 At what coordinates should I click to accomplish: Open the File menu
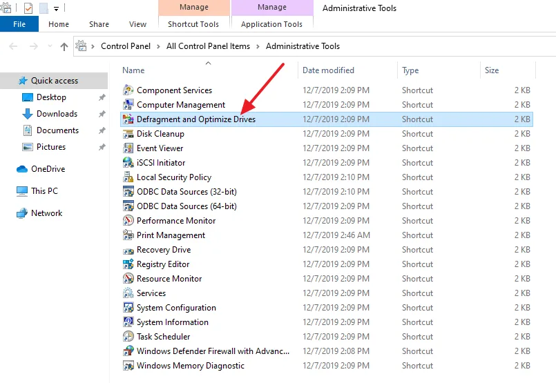pos(19,24)
